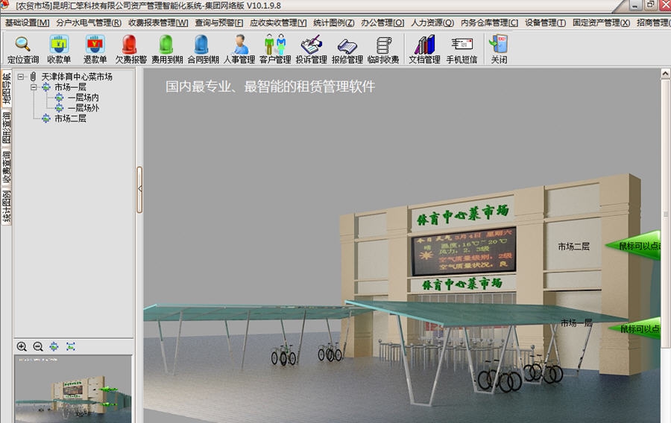Select 一层场内 tree item

[x=83, y=98]
